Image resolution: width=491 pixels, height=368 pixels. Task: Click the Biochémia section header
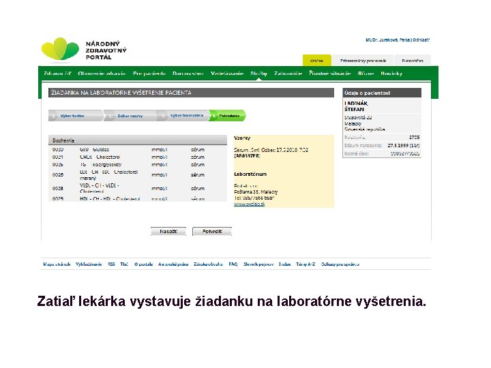click(138, 140)
